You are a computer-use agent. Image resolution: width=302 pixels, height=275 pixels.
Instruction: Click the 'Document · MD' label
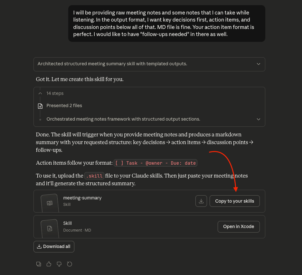click(x=77, y=230)
